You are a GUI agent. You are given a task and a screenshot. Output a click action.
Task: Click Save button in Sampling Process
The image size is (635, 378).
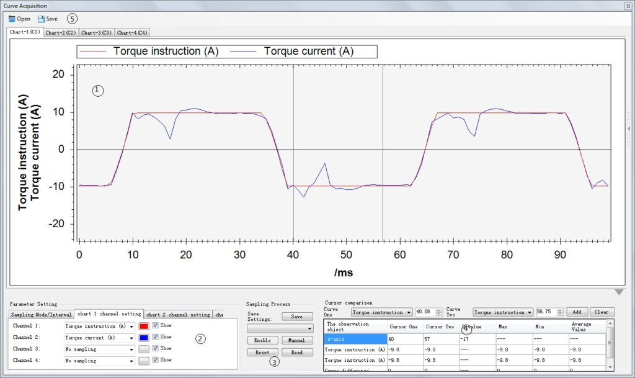(x=297, y=317)
